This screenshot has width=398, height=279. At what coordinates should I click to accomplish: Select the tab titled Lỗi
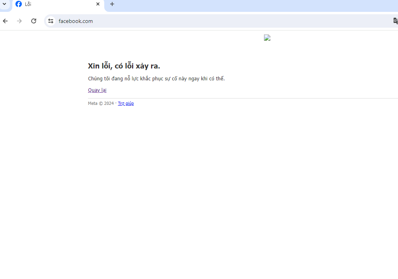point(55,4)
